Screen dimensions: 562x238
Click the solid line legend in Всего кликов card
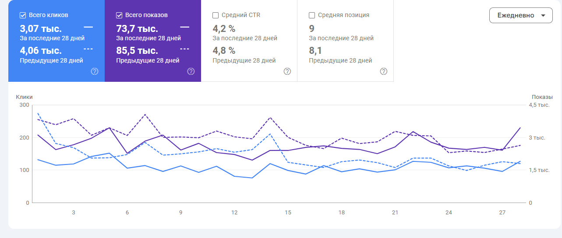coord(88,27)
